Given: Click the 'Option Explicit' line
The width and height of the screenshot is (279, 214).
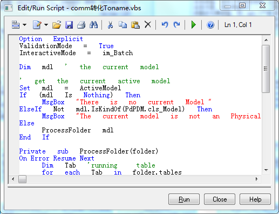Looking at the screenshot, I should point(51,39).
